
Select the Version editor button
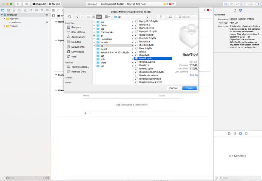point(237,4)
